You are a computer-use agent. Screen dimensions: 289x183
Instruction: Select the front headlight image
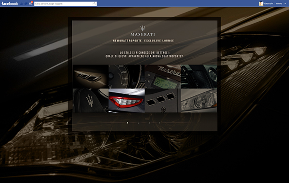coord(198,101)
